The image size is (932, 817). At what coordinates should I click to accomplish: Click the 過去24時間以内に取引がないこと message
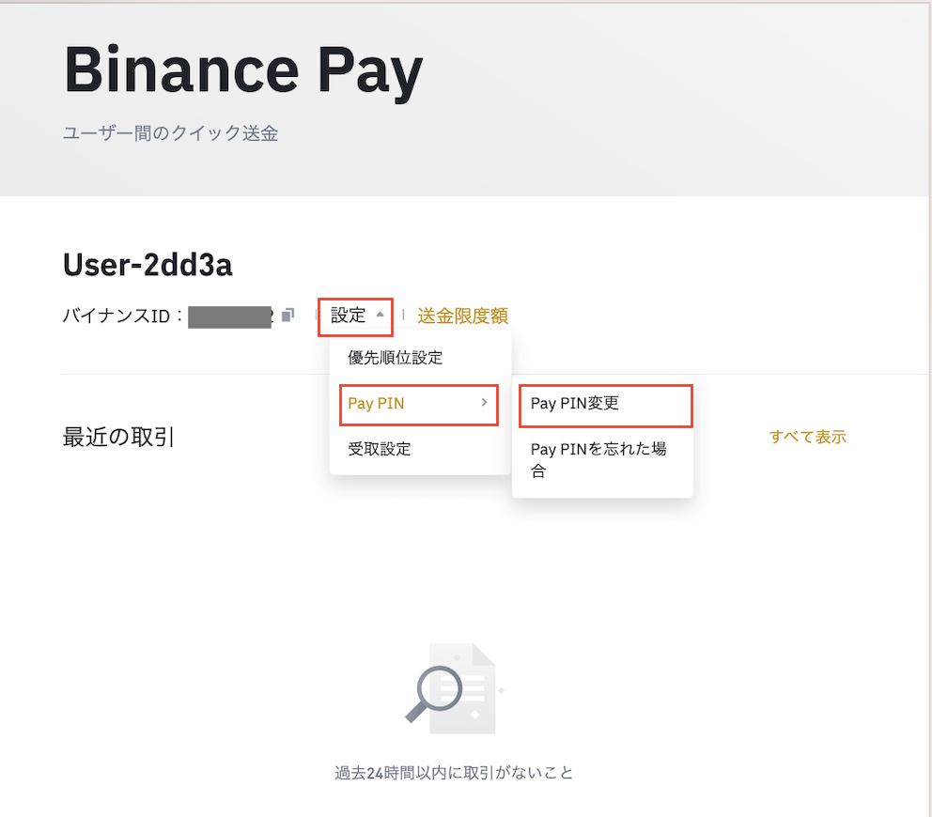[454, 774]
